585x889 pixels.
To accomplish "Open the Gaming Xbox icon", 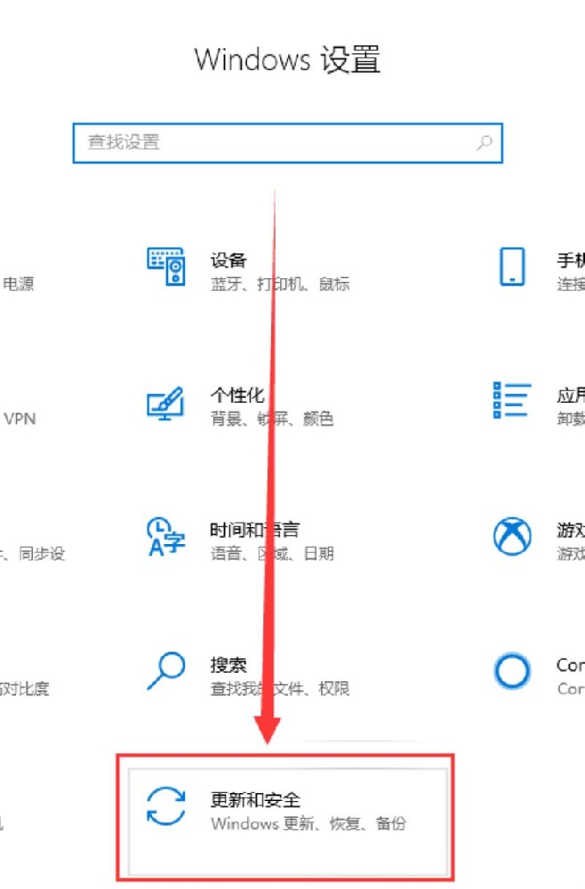I will click(x=512, y=536).
